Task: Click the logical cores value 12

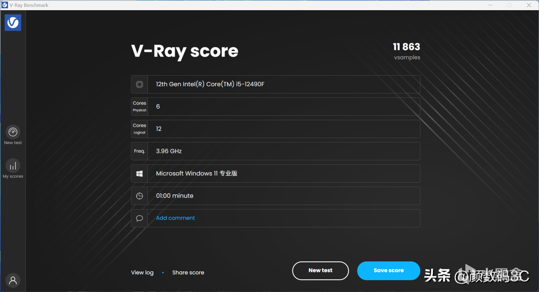Action: coord(159,129)
